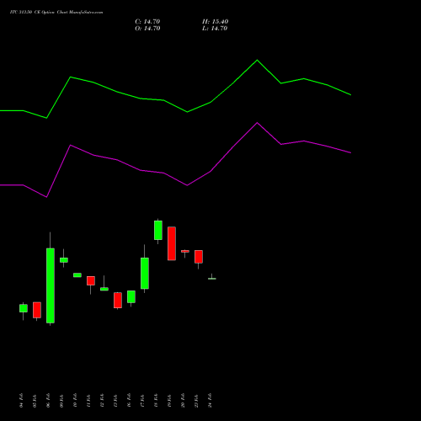Select the low value 'L: 14.70'
Viewport: 421px width, 421px height.
(x=215, y=29)
